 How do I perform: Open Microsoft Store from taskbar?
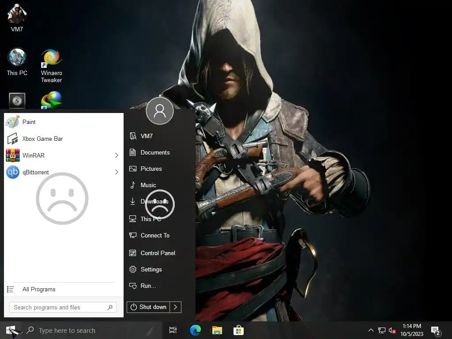coord(239,330)
